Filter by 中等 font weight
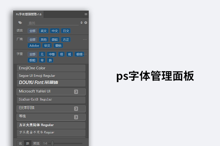 click(x=52, y=54)
